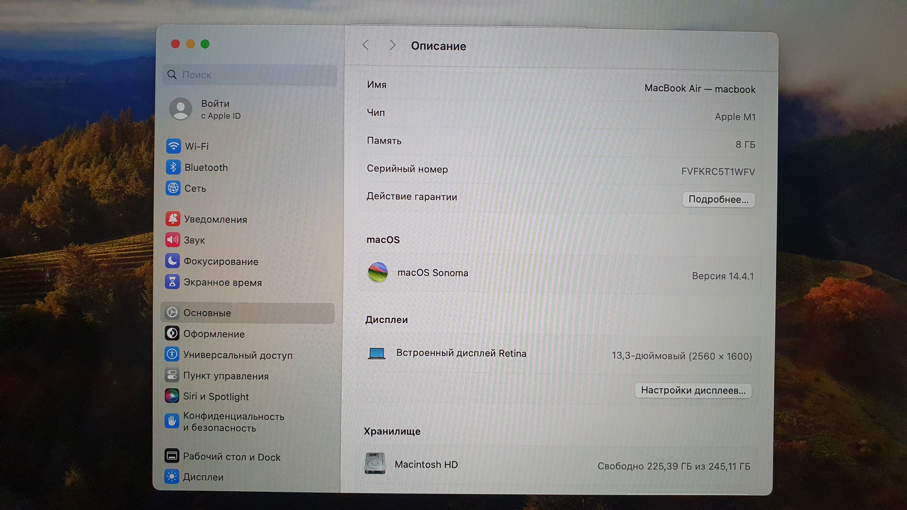Go forward with the right chevron
Screen dimensions: 907x510
(392, 45)
